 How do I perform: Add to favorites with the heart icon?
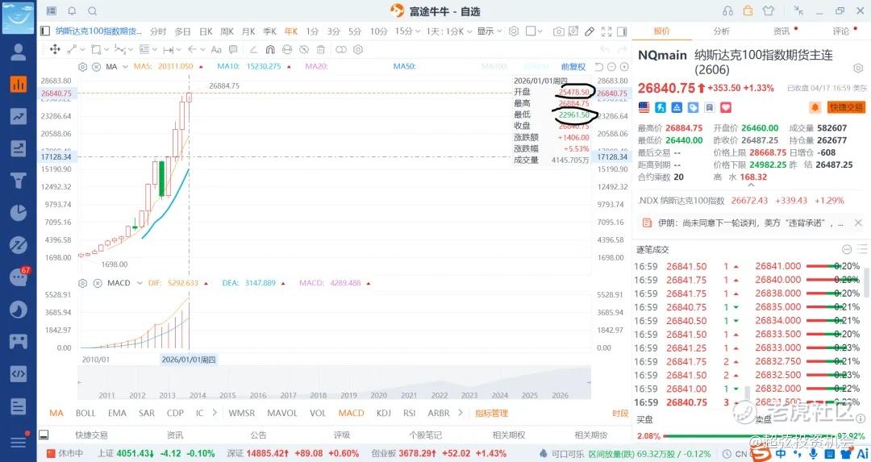[x=726, y=107]
